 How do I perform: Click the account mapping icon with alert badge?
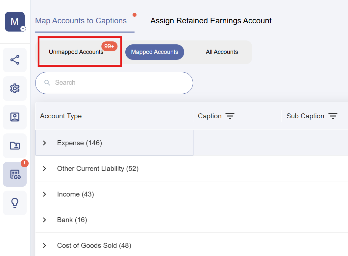point(14,174)
